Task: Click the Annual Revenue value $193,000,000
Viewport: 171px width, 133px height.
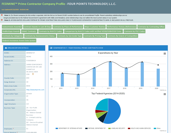Action: (x=32, y=132)
